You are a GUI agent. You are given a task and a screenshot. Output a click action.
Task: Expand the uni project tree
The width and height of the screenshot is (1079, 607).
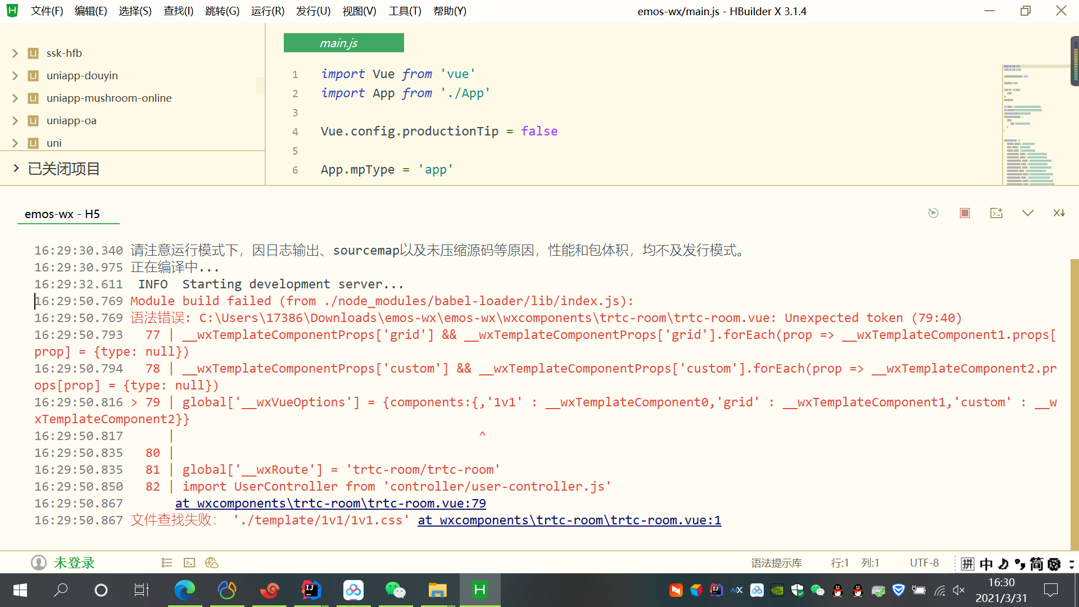click(15, 143)
